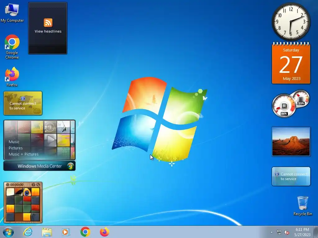318x238 pixels.
Task: Click the Media Center green orb logo
Action: point(70,166)
